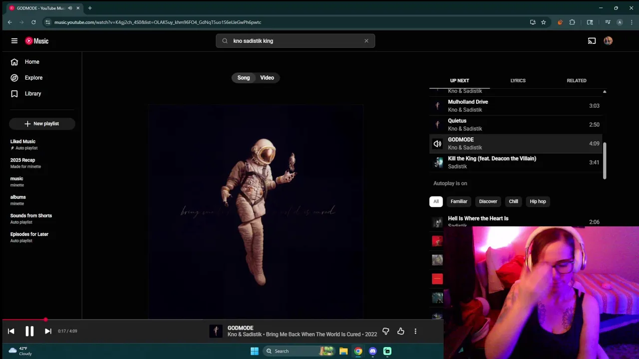Screen dimensions: 639x359
Task: Open Chrome extensions puzzle icon
Action: (572, 22)
